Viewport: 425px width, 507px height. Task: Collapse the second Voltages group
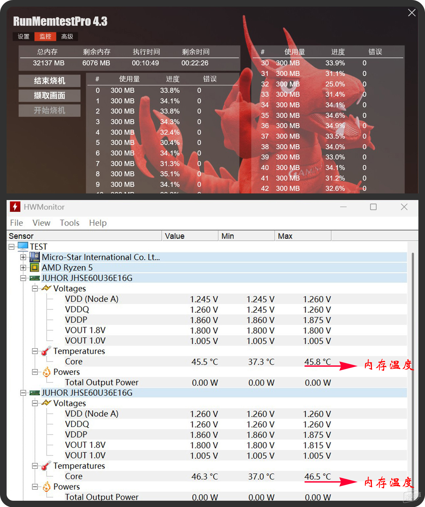(35, 403)
